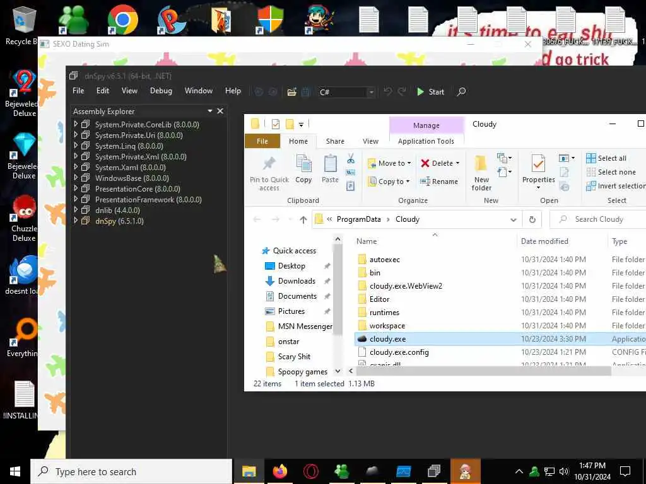Image resolution: width=646 pixels, height=484 pixels.
Task: Click the Cut scissors icon
Action: (351, 159)
